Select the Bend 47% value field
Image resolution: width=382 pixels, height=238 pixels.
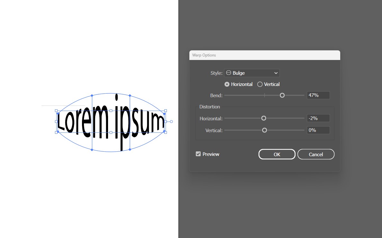pyautogui.click(x=318, y=95)
